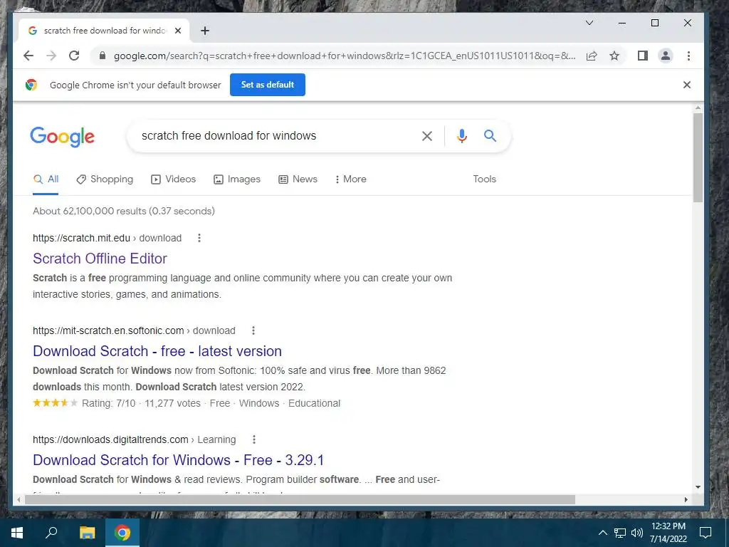Click the horizontal scrollbar right arrow
The height and width of the screenshot is (547, 729).
point(686,499)
